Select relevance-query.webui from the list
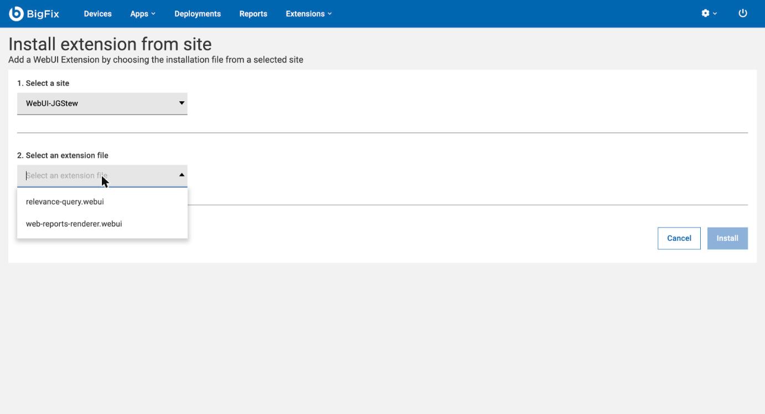765x414 pixels. coord(102,202)
